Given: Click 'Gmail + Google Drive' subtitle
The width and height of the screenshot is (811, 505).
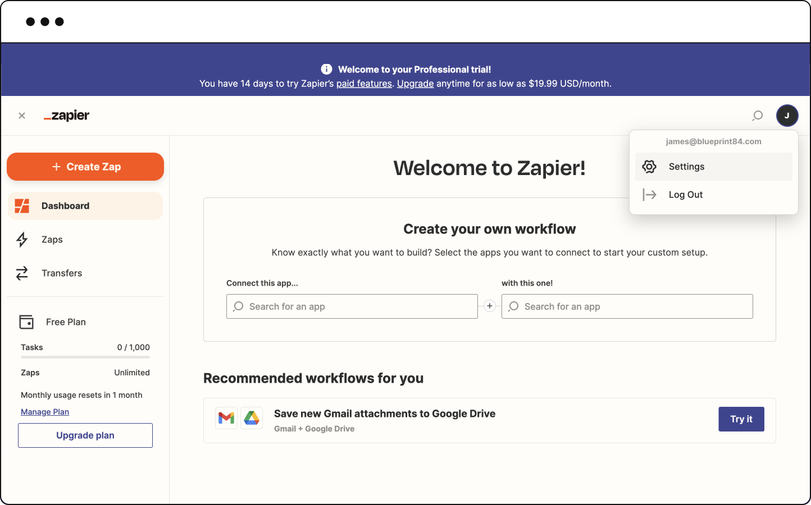Looking at the screenshot, I should [314, 429].
